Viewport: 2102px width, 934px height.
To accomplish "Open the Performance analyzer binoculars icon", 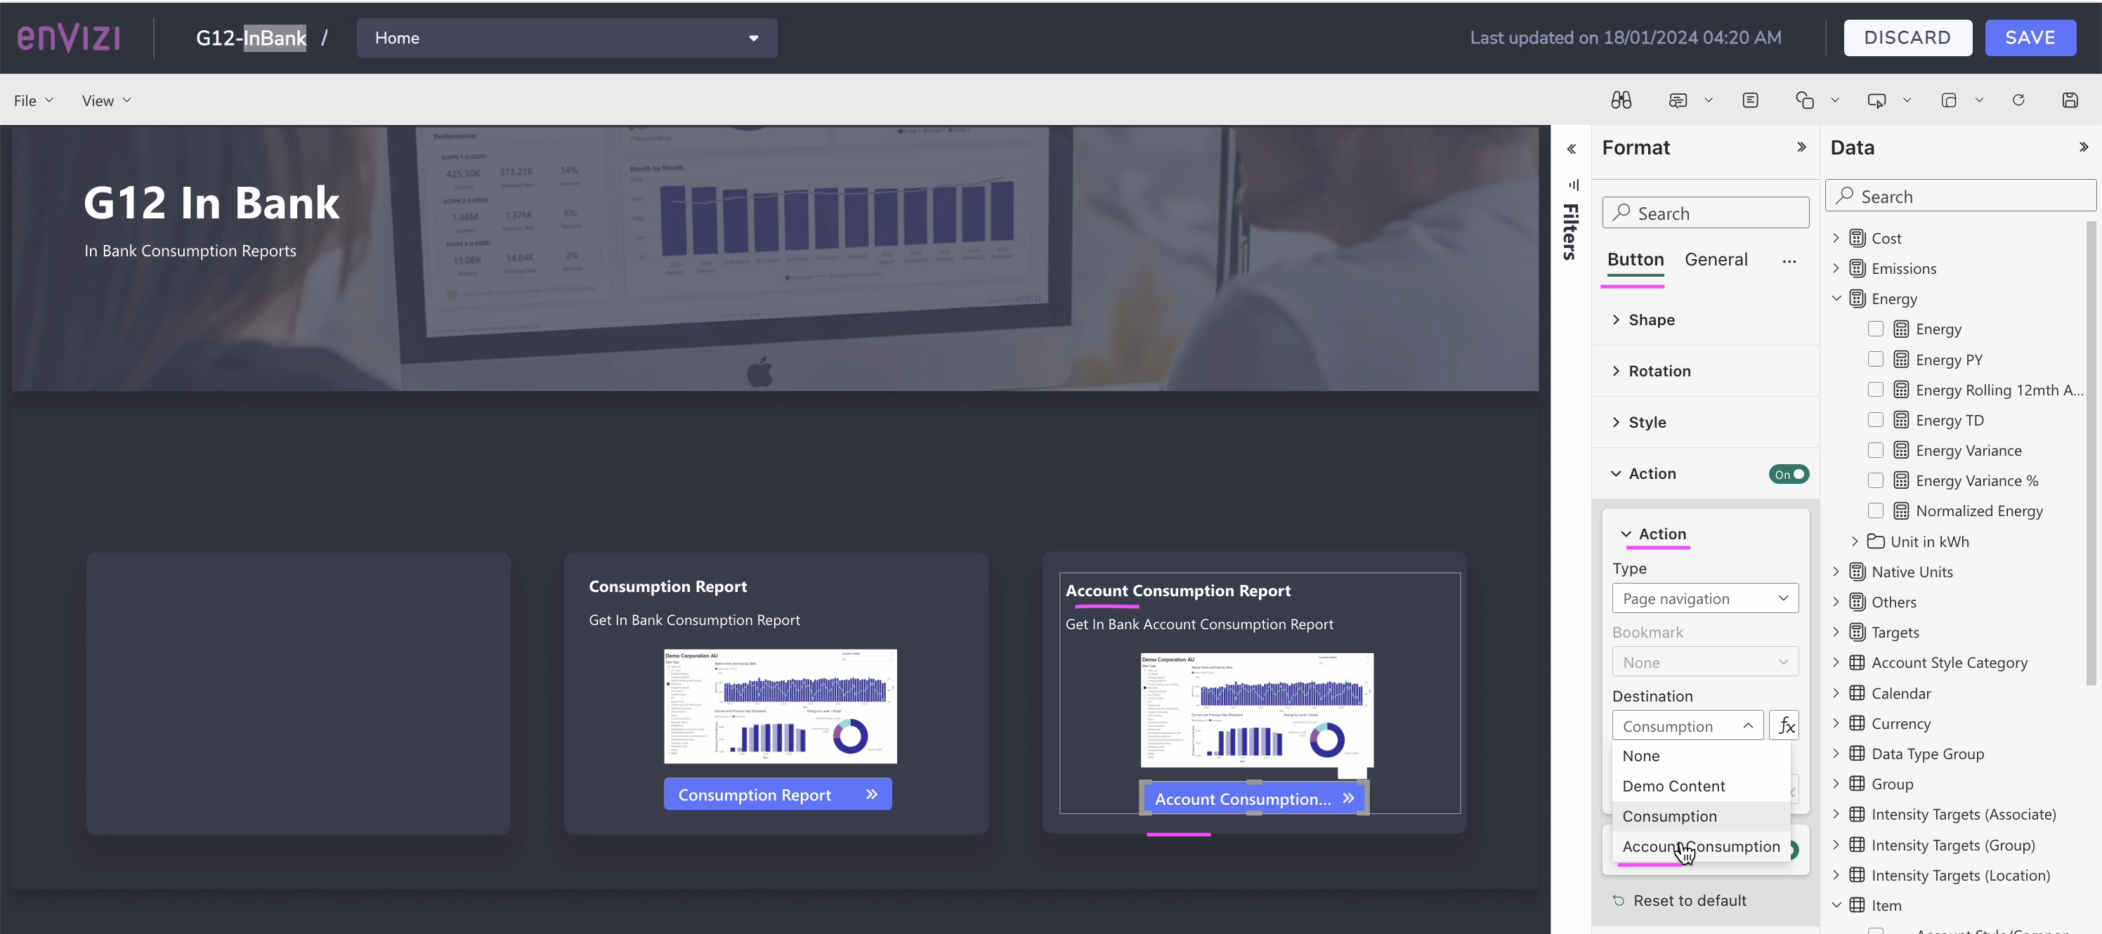I will click(1621, 100).
